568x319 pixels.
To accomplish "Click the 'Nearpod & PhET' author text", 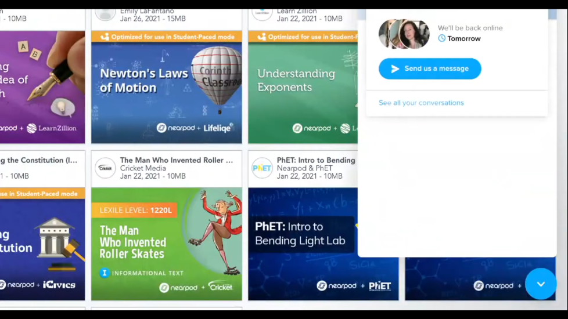I will click(x=305, y=168).
